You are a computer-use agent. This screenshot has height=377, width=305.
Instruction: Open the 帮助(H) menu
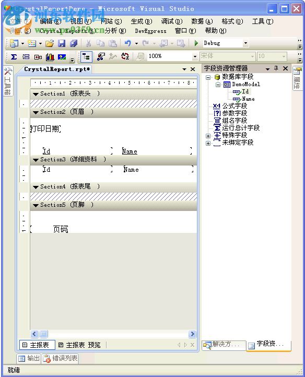(216, 31)
